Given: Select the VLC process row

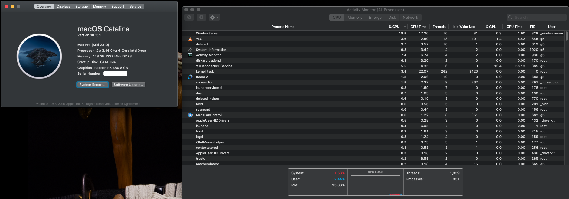Looking at the screenshot, I should 373,39.
